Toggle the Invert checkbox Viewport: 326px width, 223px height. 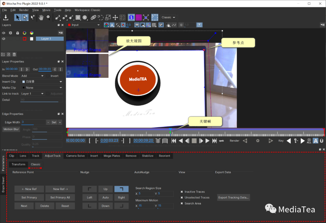48,76
